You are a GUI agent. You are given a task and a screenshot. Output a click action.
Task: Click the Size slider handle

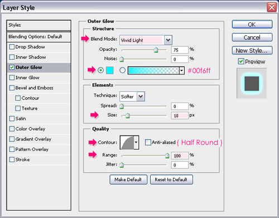point(127,116)
